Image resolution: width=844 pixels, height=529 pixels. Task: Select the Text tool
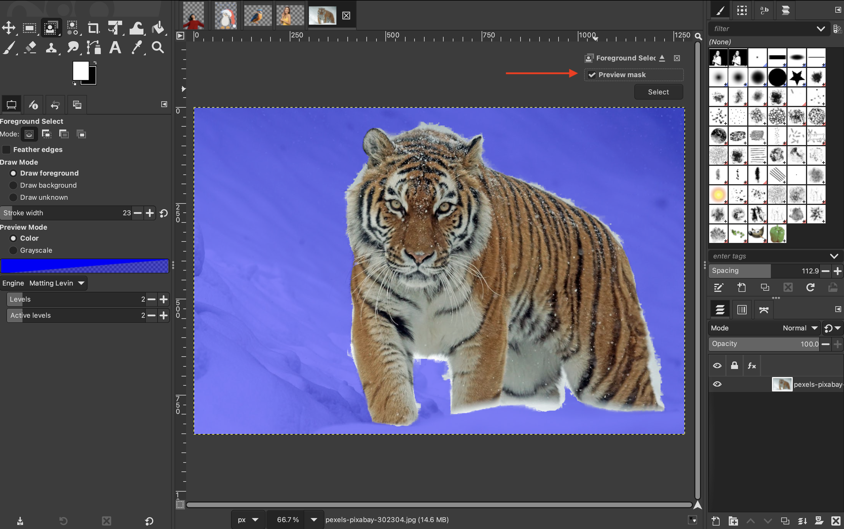tap(115, 47)
